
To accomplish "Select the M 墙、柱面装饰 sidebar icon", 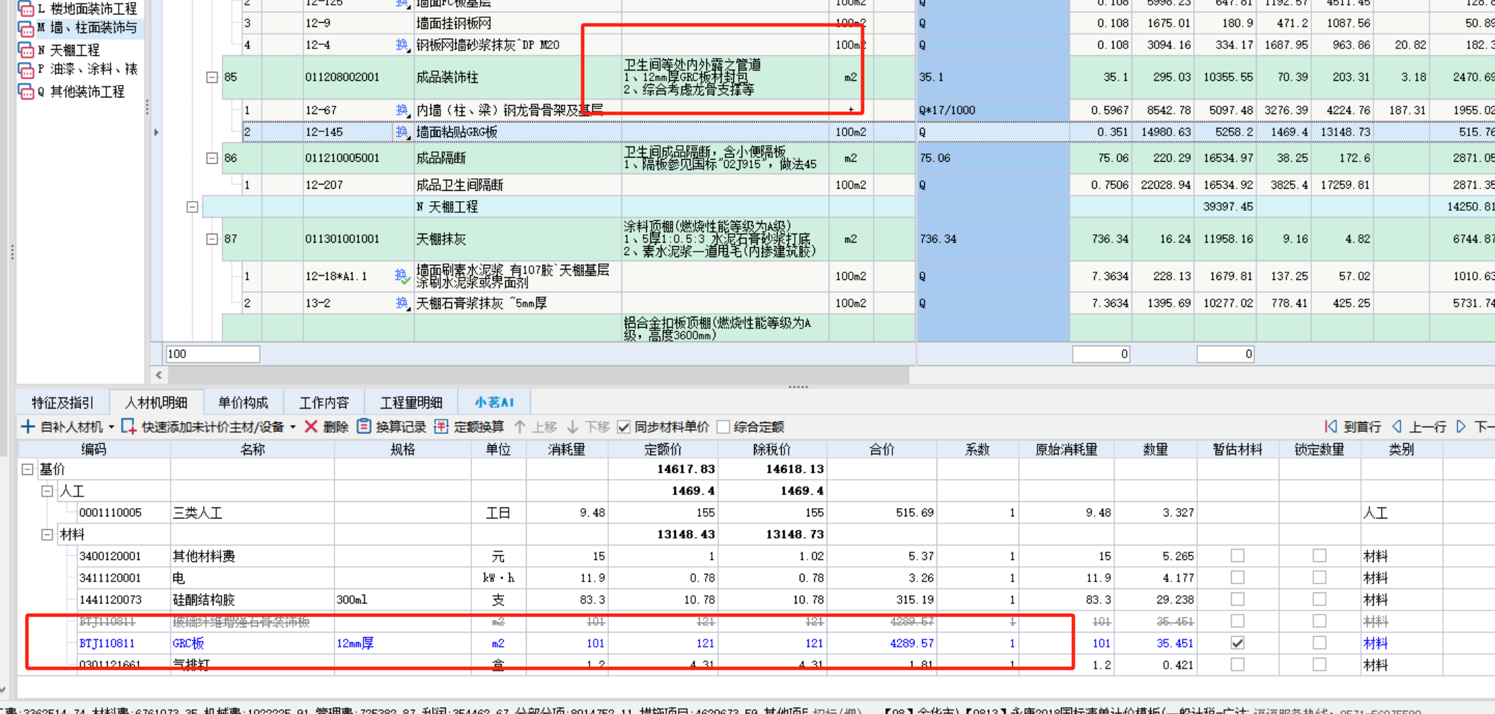I will point(26,29).
